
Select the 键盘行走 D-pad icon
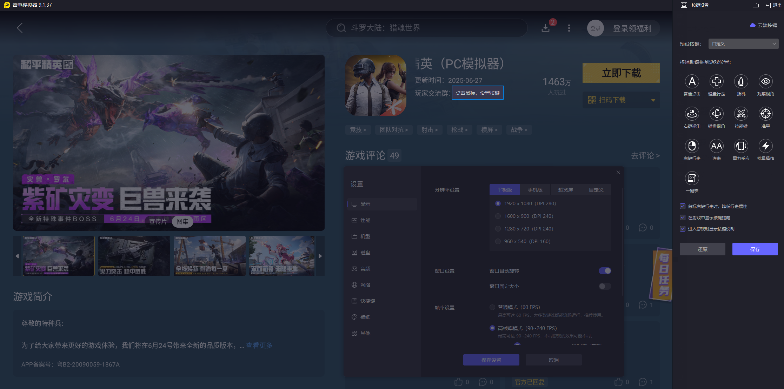[x=716, y=82]
